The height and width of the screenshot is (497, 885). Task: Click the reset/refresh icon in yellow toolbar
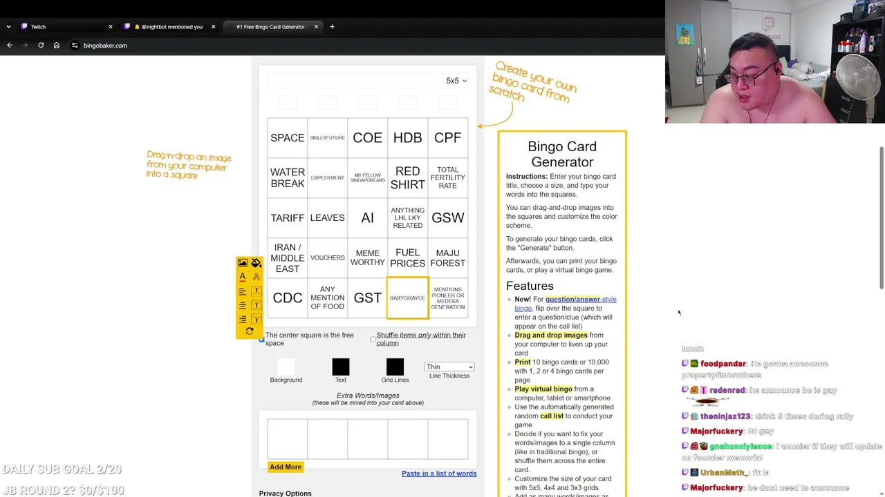pos(250,332)
